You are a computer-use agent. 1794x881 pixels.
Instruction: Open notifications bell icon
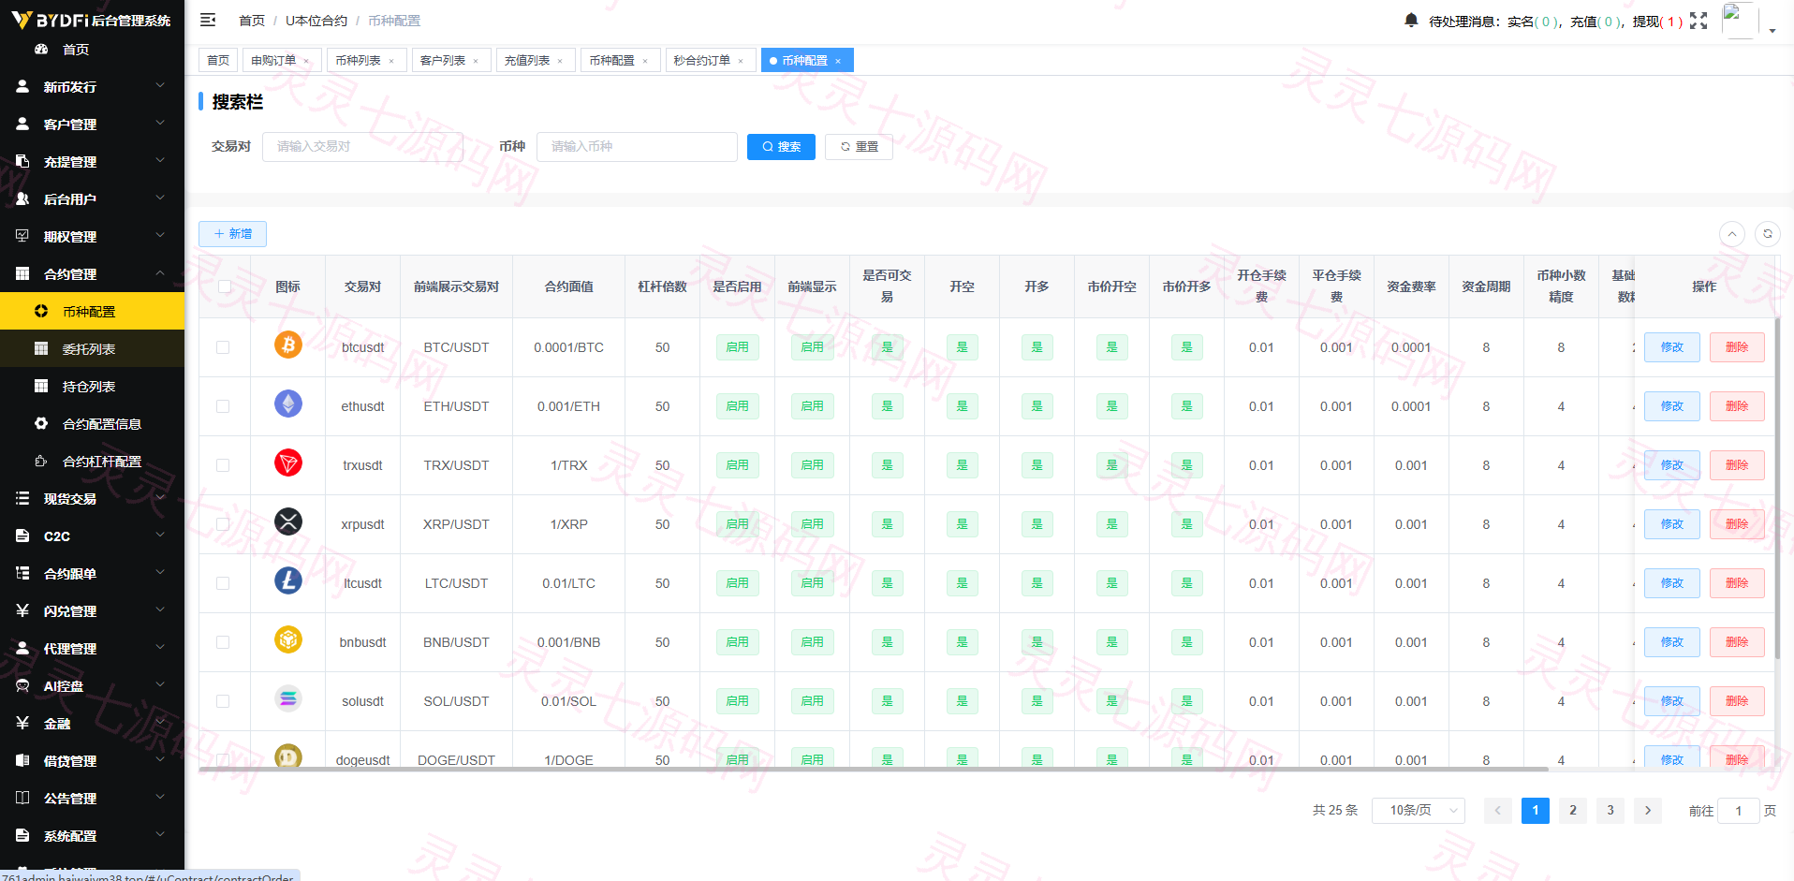[x=1411, y=20]
